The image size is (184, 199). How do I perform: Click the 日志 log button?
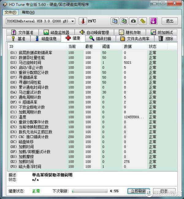[164, 191]
